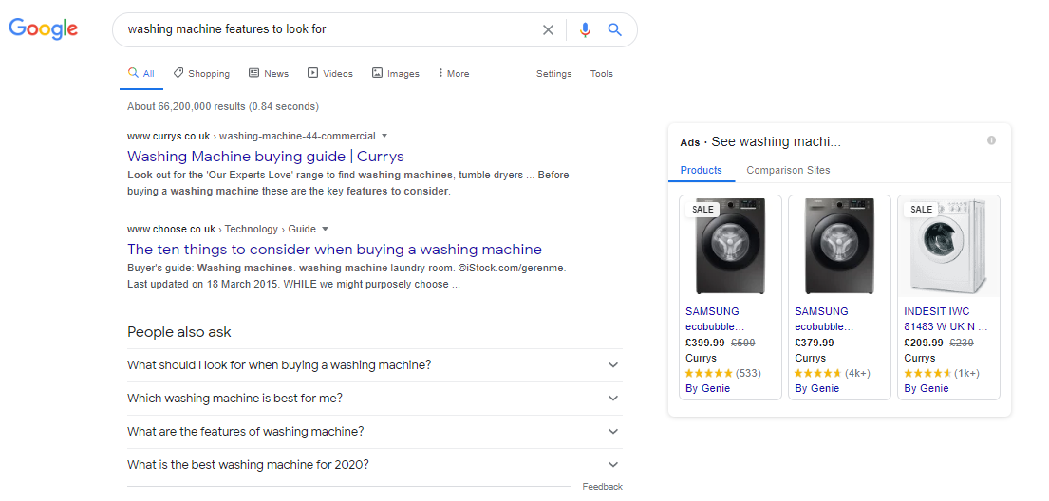Image resolution: width=1049 pixels, height=501 pixels.
Task: Open the £399.99 Samsung washer image
Action: pyautogui.click(x=730, y=246)
